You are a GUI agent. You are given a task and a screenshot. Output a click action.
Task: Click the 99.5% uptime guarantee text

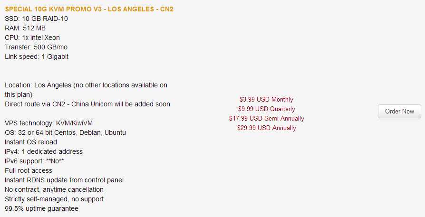41,208
